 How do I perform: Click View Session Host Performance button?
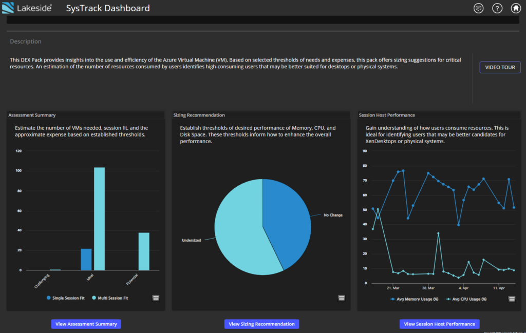point(440,324)
